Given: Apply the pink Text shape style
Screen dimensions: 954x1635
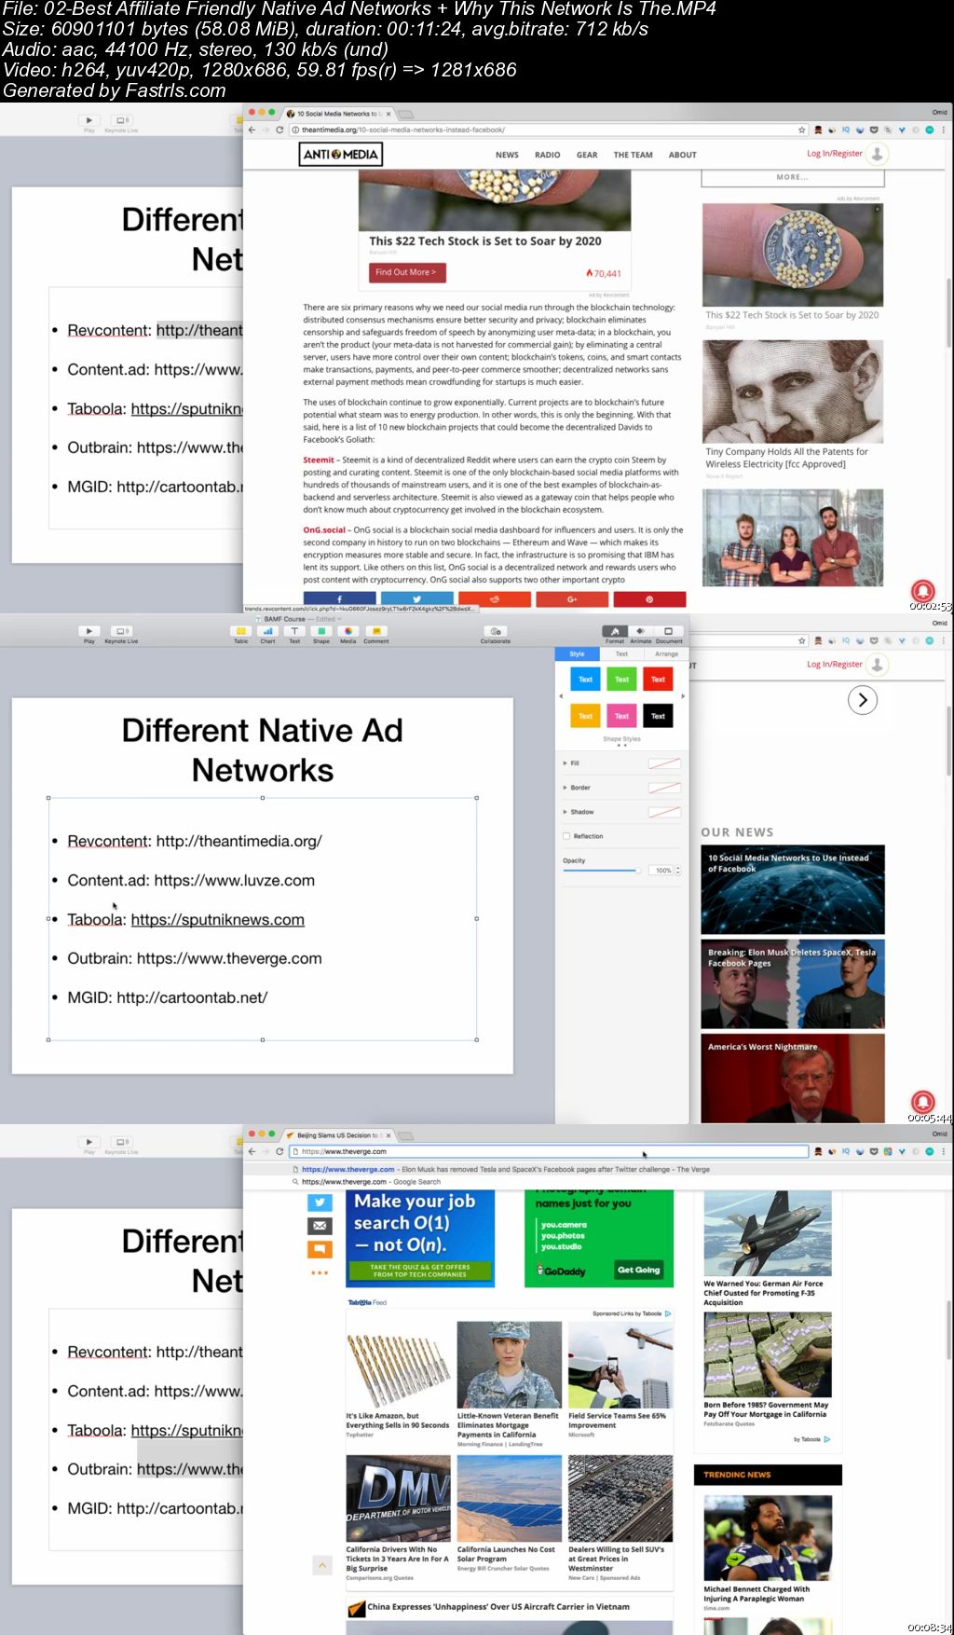Looking at the screenshot, I should coord(621,716).
